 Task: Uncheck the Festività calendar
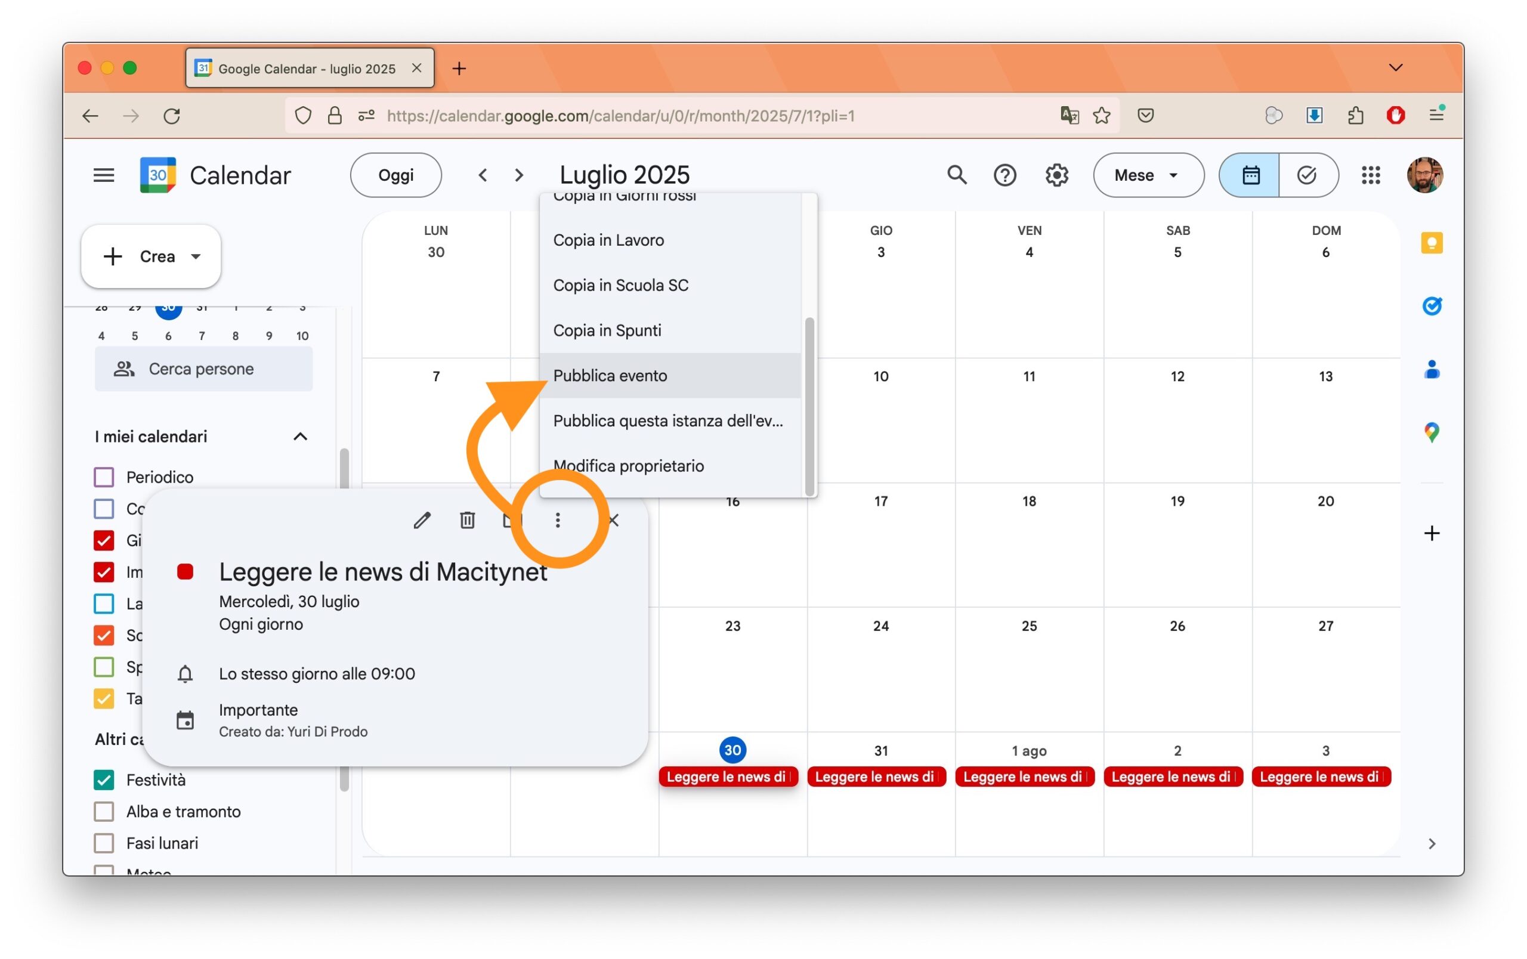point(104,779)
